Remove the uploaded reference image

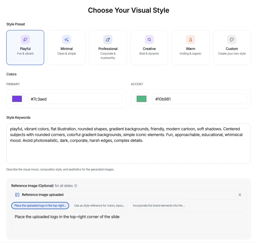point(240,195)
